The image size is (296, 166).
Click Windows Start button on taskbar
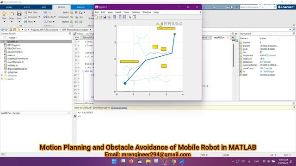click(114, 161)
